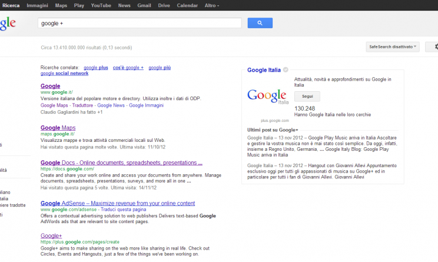Open Play in the top navigation bar
This screenshot has height=262, width=438.
[x=79, y=5]
